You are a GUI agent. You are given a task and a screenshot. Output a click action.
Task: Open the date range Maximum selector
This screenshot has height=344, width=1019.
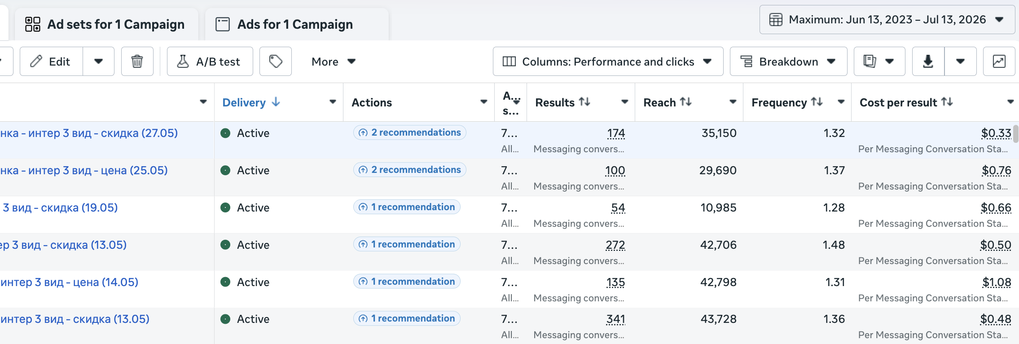point(887,20)
